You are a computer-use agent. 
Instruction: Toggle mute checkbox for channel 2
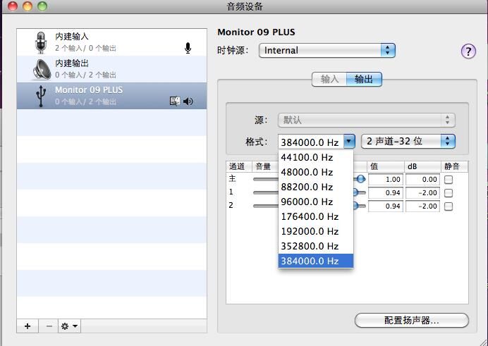(448, 206)
